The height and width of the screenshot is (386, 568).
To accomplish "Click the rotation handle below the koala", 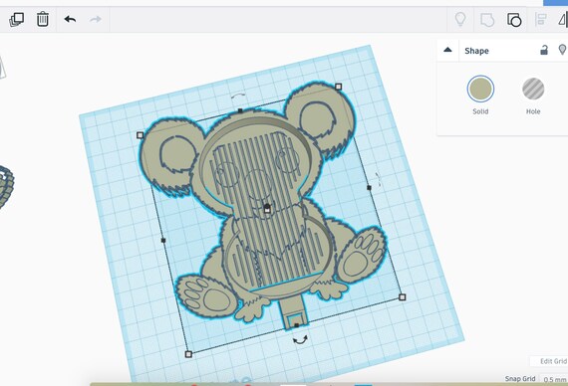I will (x=300, y=340).
